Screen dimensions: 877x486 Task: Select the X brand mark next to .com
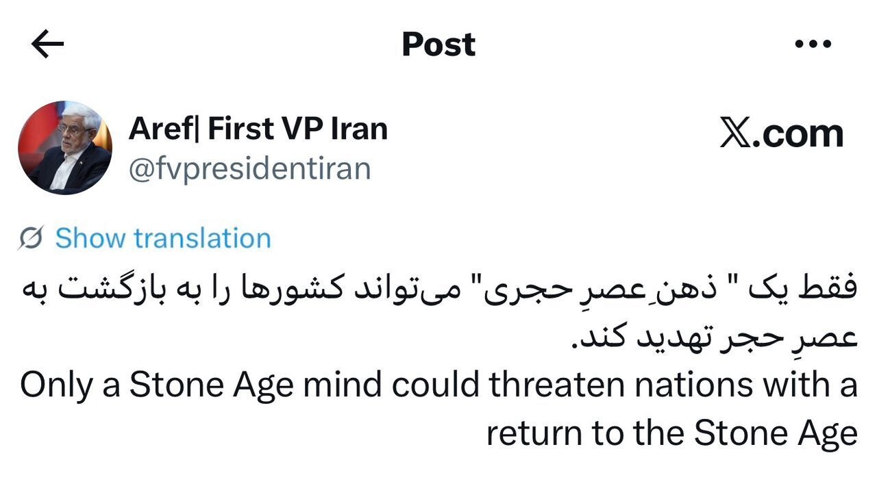tap(736, 132)
